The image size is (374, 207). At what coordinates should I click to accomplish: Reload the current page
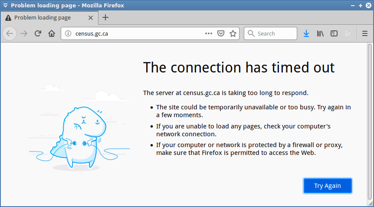38,33
